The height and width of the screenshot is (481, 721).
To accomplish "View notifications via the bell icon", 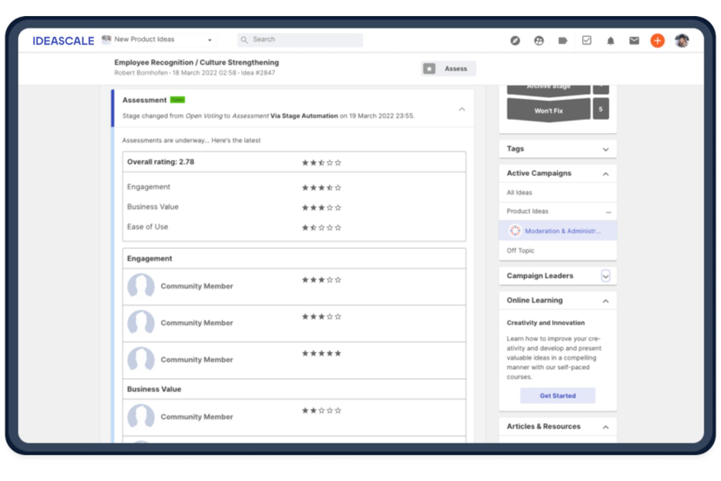I will click(610, 40).
